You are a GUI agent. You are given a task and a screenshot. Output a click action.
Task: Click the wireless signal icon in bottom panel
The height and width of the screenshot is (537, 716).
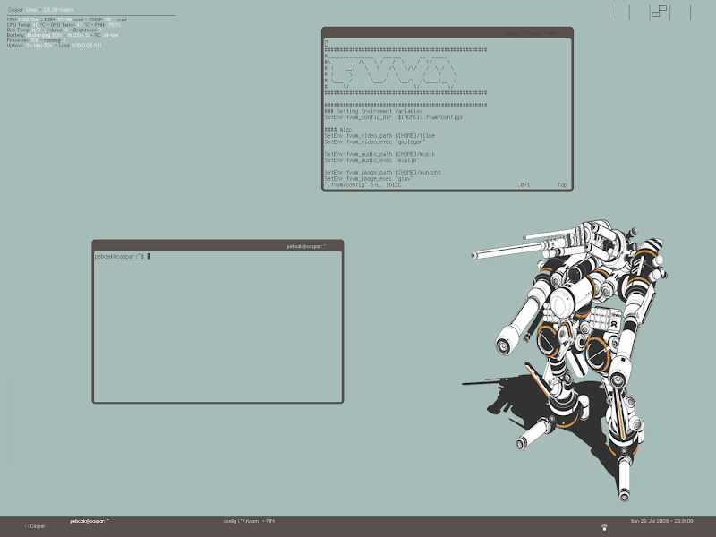click(605, 527)
